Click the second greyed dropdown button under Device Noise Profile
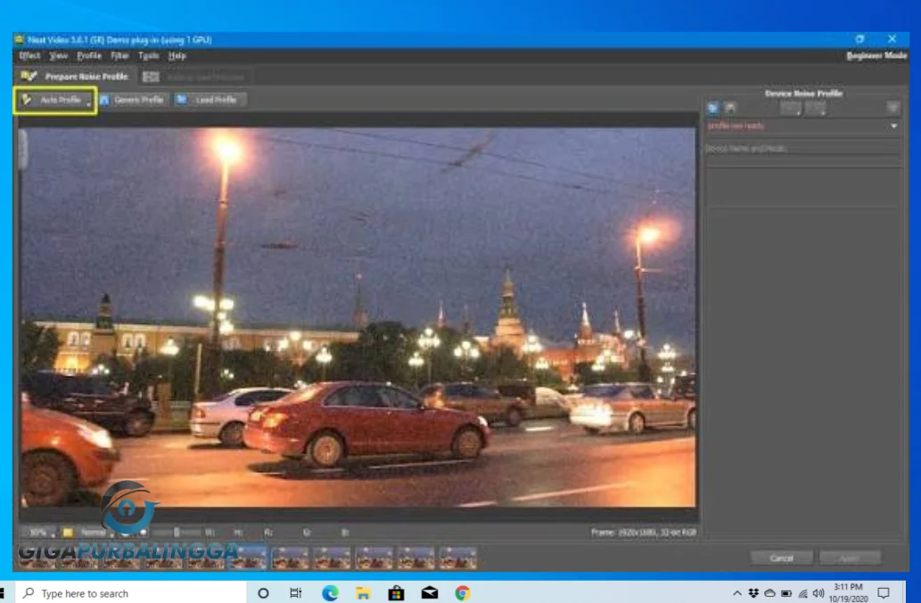 click(815, 108)
